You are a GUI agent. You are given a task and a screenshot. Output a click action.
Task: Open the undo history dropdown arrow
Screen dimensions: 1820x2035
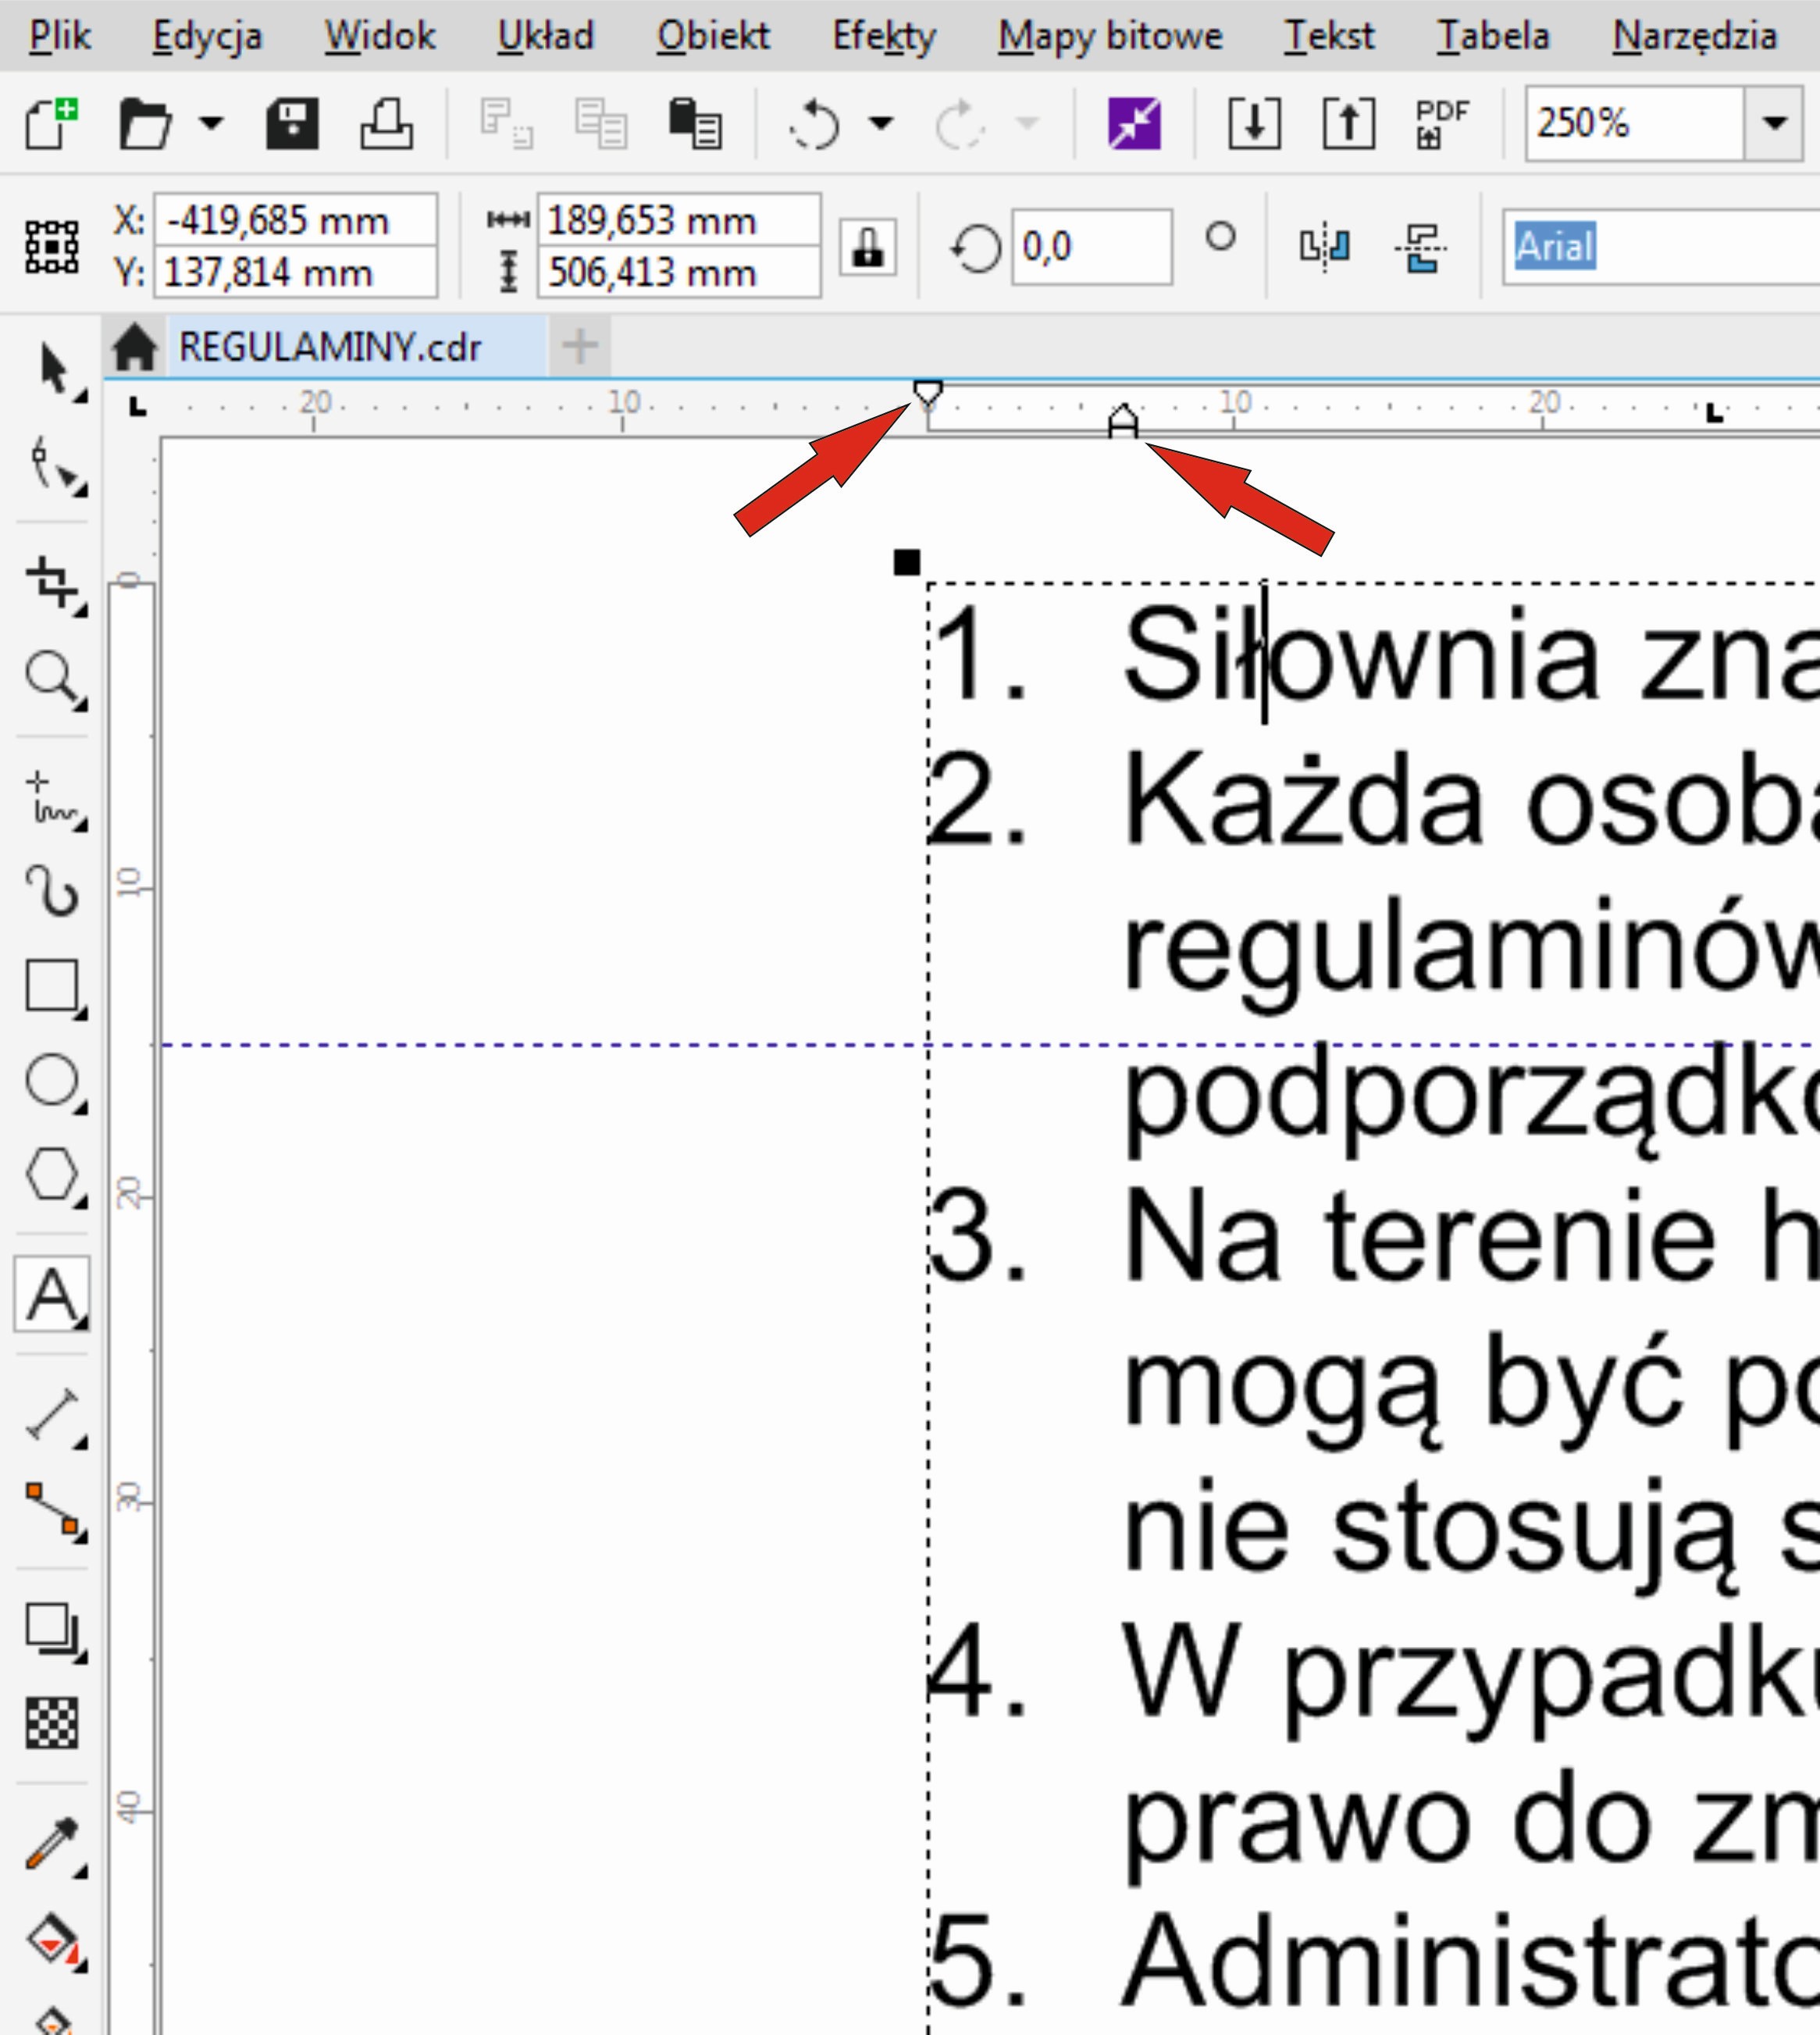coord(881,124)
